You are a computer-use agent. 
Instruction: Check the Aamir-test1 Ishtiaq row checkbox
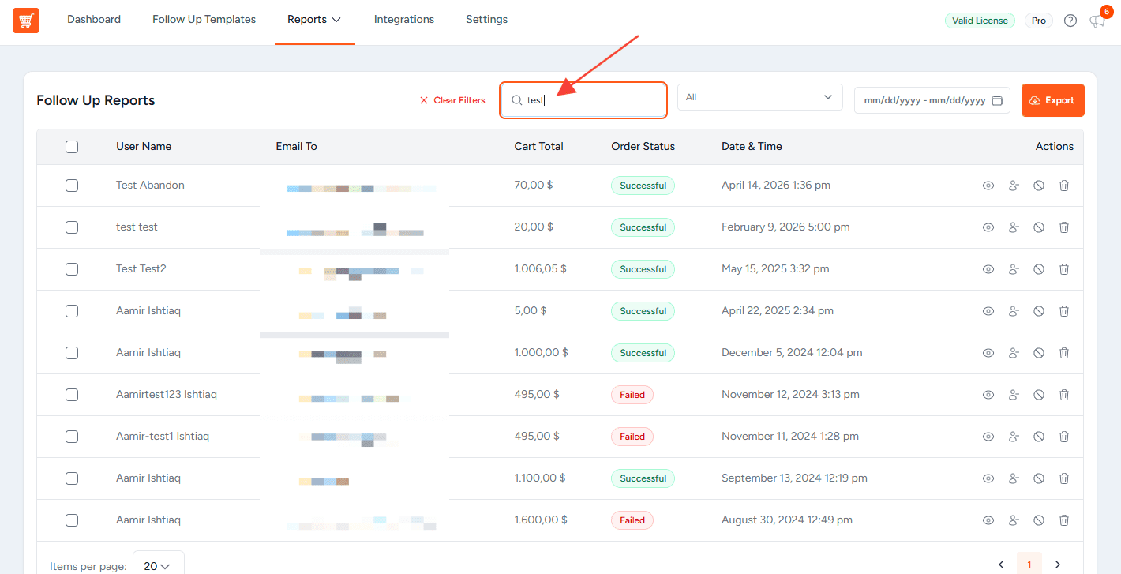coord(72,437)
